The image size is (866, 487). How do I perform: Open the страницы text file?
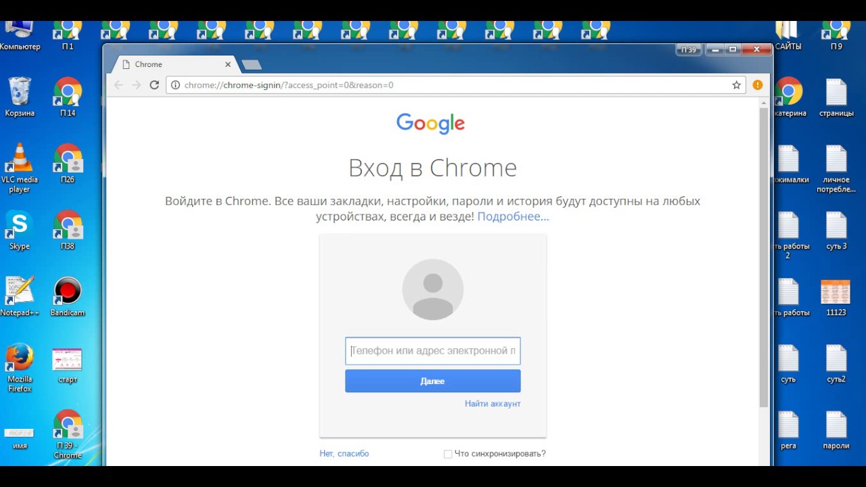[x=836, y=97]
